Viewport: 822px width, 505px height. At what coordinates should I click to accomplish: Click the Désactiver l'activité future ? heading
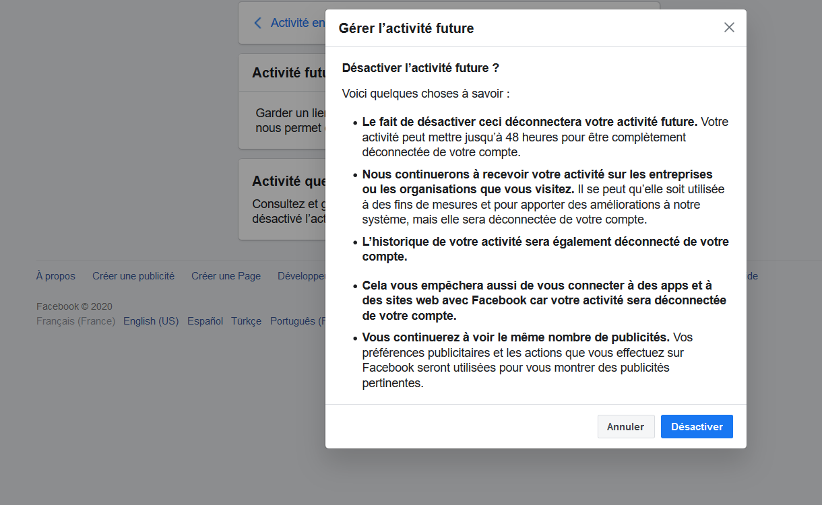pos(420,68)
